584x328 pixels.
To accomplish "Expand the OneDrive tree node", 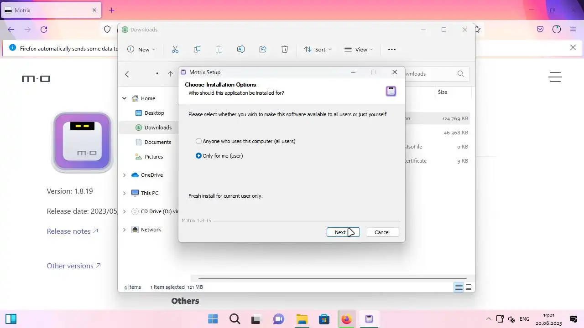I will 124,175.
